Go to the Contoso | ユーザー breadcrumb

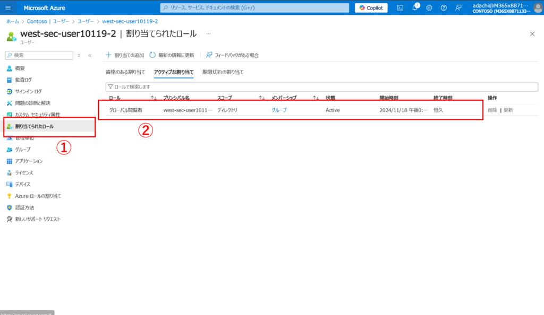coord(48,21)
